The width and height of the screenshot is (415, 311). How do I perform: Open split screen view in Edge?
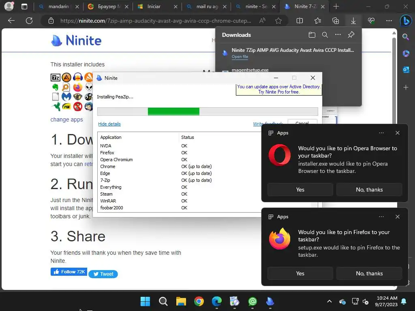(x=299, y=21)
